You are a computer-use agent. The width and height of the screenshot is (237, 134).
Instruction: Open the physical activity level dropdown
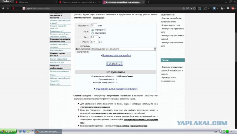point(123,49)
